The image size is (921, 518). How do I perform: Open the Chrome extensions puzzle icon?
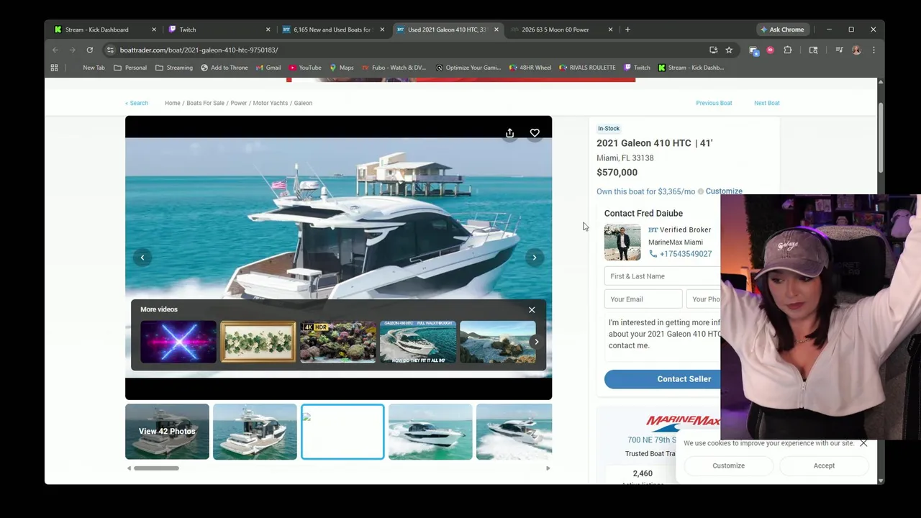(x=788, y=50)
